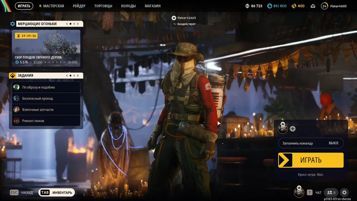
Task: Click the trader portrait beside Безопасный проход
Action: [17, 98]
